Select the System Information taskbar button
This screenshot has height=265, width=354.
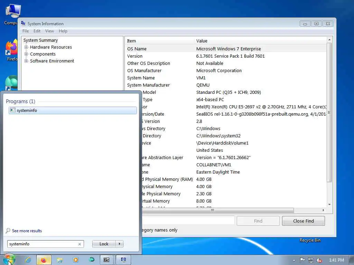point(123,260)
